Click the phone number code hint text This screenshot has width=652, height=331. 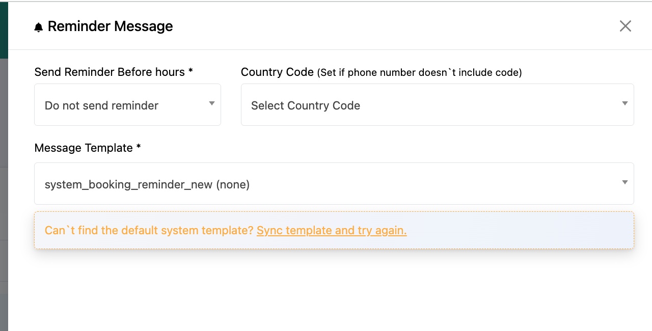tap(419, 72)
